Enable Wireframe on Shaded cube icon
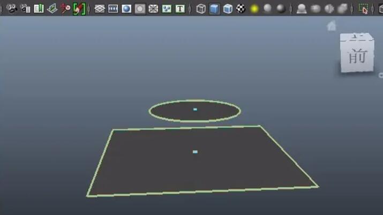The image size is (383, 215). coord(228,9)
